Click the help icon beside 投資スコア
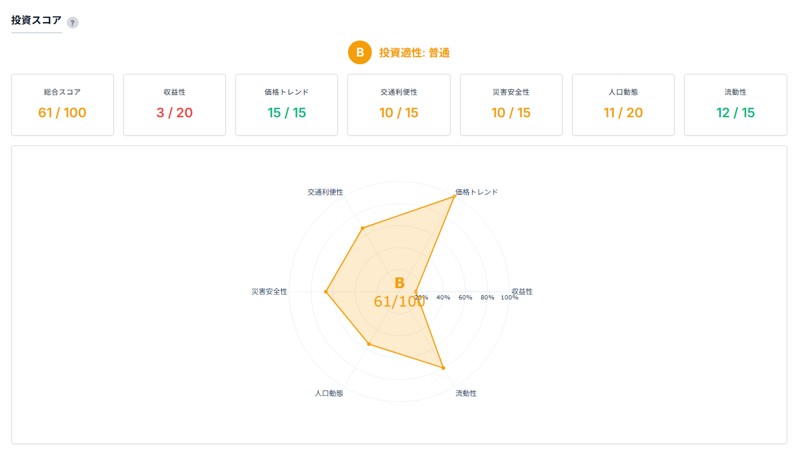The height and width of the screenshot is (456, 798). click(x=72, y=23)
